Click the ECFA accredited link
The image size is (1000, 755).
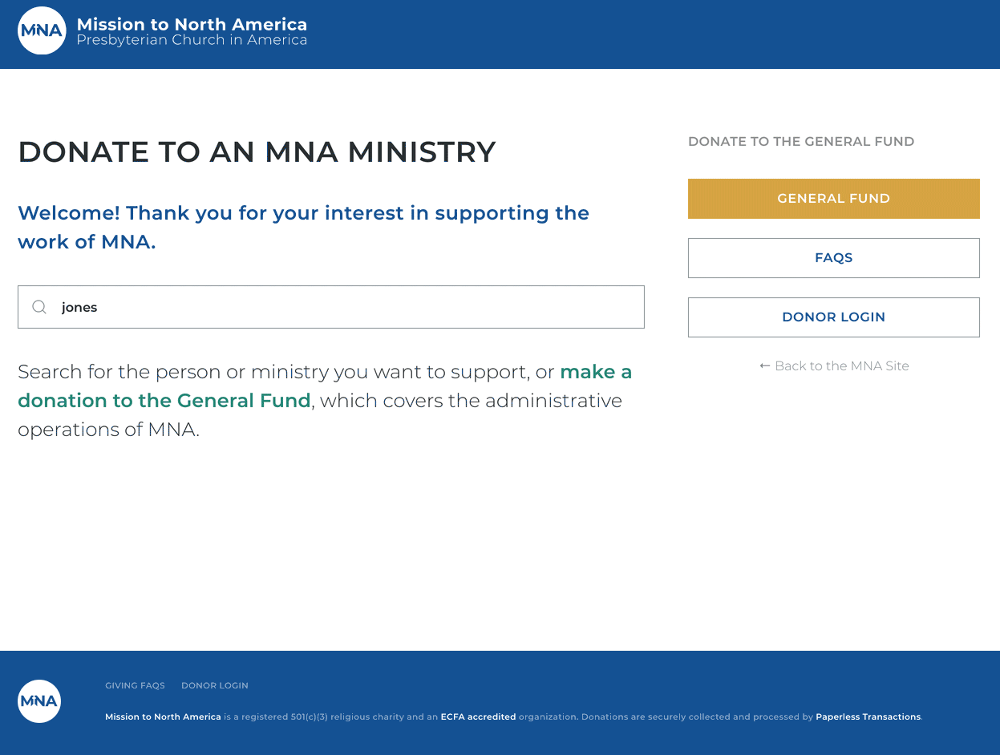pos(478,717)
